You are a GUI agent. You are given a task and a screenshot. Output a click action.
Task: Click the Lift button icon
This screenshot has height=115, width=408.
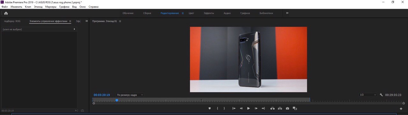point(273,108)
